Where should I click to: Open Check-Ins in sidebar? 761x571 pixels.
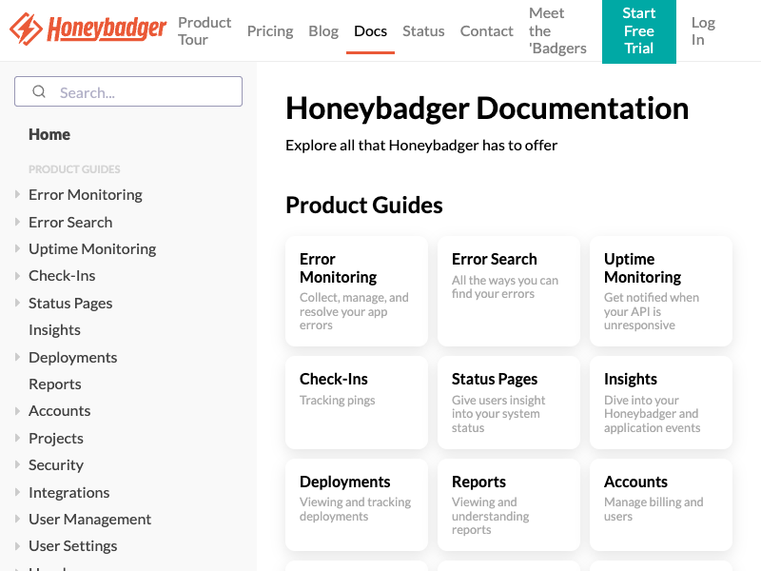tap(62, 276)
